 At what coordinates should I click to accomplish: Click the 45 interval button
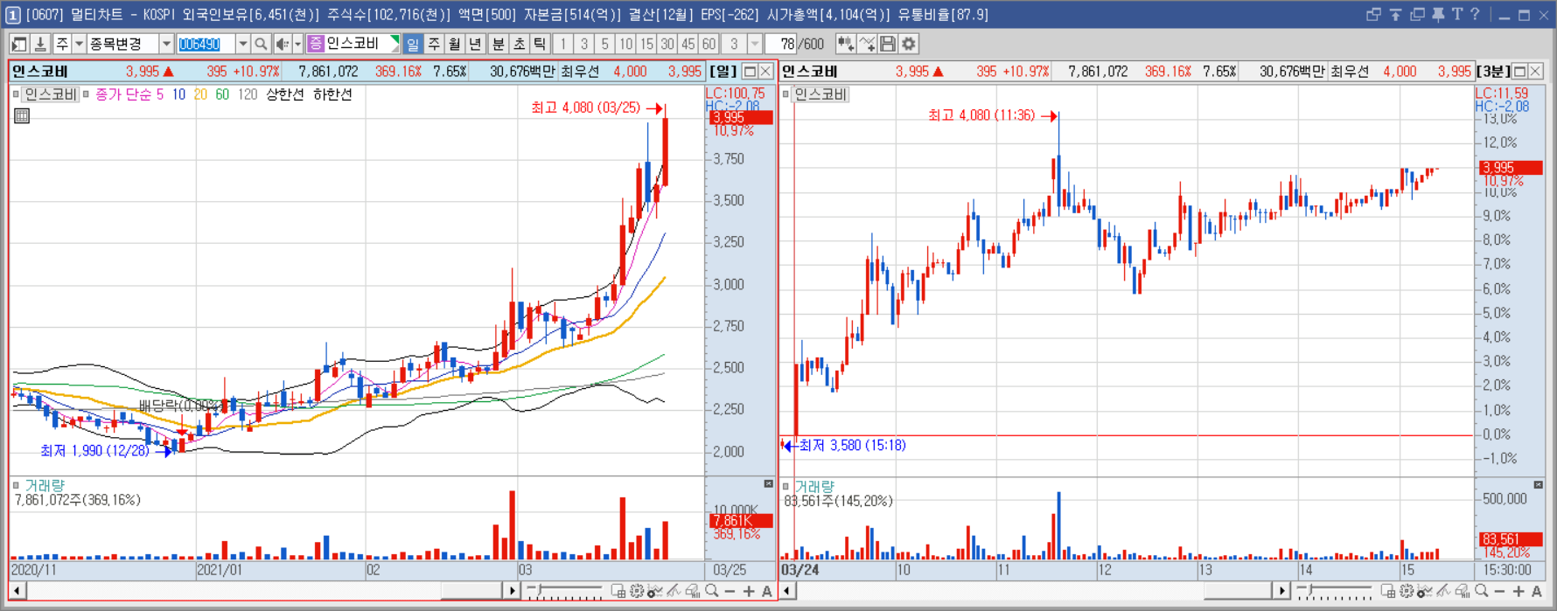click(688, 44)
